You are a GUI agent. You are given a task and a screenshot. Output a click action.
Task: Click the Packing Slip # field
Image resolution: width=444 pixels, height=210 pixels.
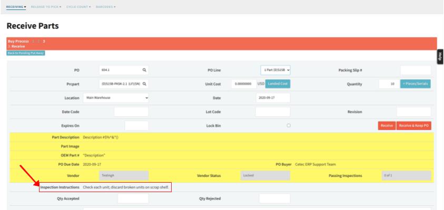[415, 70]
